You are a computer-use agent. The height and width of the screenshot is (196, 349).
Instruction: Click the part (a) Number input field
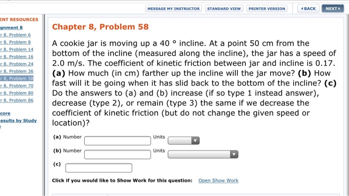point(118,141)
